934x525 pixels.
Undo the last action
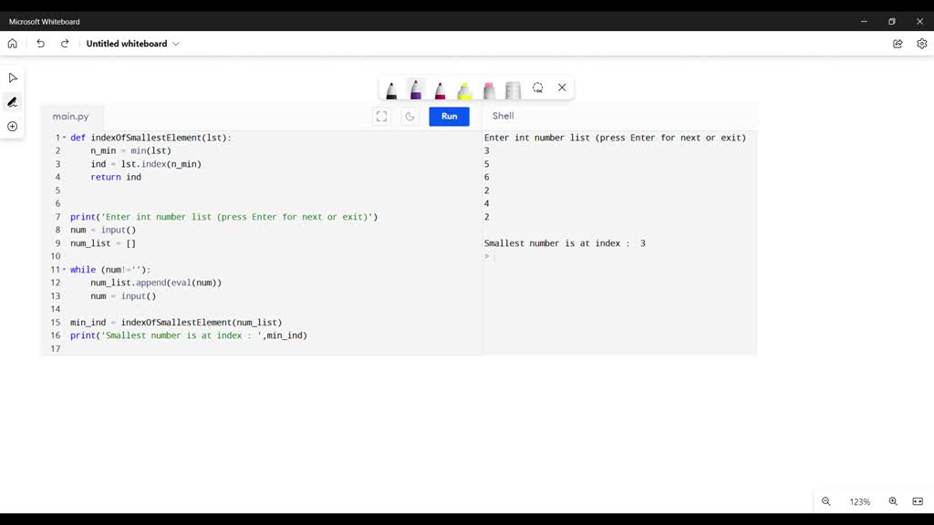(x=40, y=44)
